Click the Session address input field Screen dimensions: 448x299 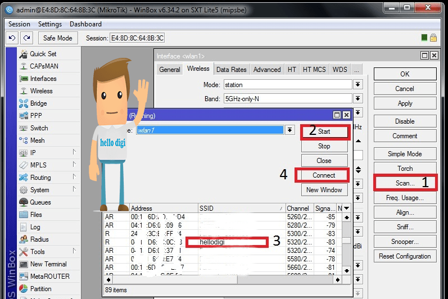pos(137,38)
